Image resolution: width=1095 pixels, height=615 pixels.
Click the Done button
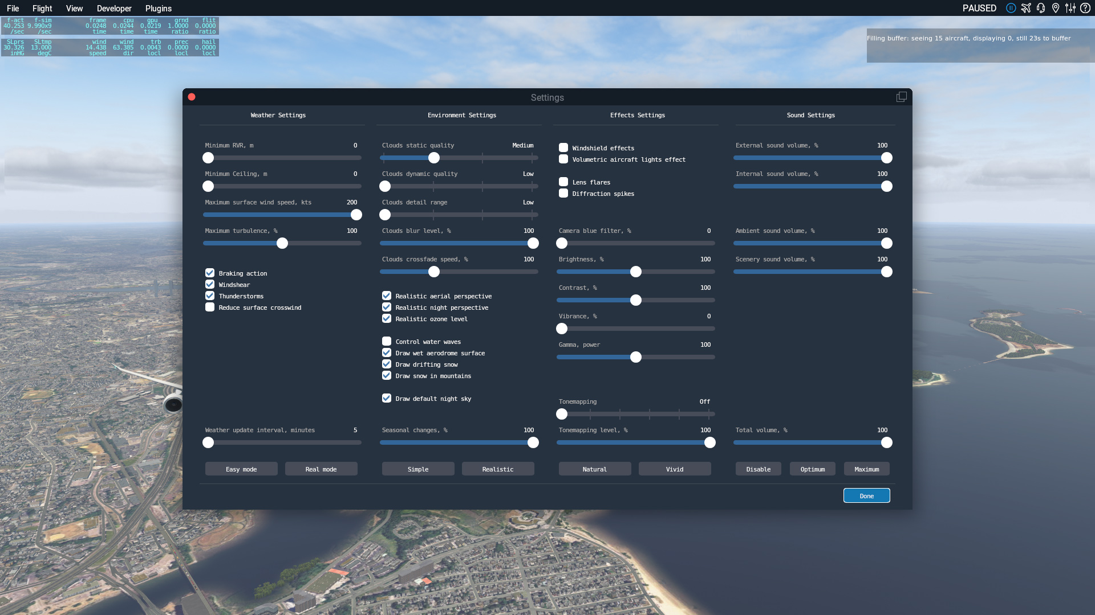click(x=866, y=495)
